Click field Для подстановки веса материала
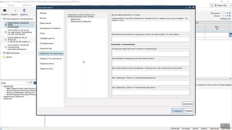The height and width of the screenshot is (130, 232). (151, 73)
